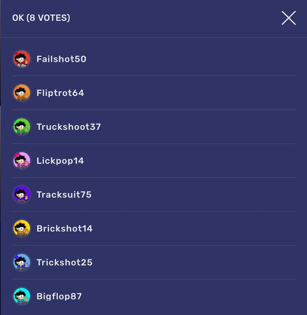
Task: Click Trickshot25's blue avatar icon
Action: coord(22,263)
